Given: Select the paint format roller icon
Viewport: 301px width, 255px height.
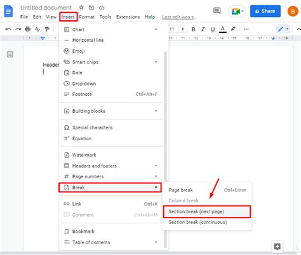Looking at the screenshot, I should point(47,29).
